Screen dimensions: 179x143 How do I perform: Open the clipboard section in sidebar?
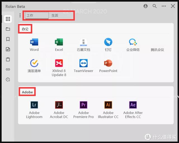[x=8, y=59]
